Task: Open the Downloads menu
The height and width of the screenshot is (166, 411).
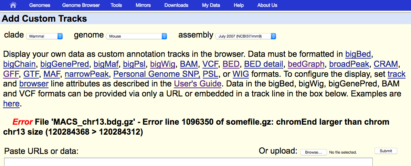Action: pyautogui.click(x=176, y=5)
